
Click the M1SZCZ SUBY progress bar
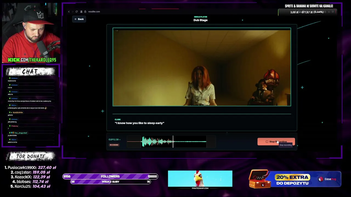(111, 182)
